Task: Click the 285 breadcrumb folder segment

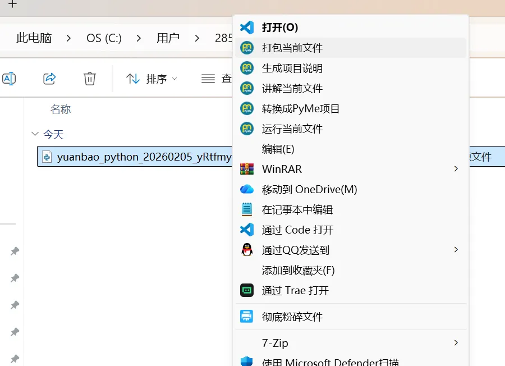Action: 223,38
